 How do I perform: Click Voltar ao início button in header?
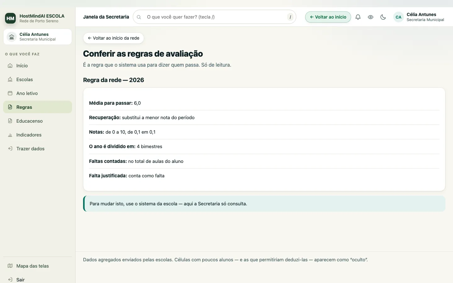(x=328, y=17)
